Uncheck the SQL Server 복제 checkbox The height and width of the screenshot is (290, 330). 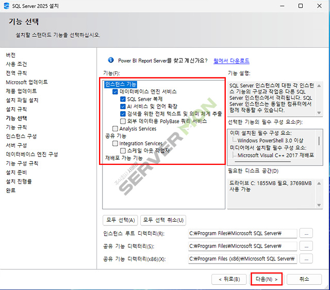(x=123, y=99)
